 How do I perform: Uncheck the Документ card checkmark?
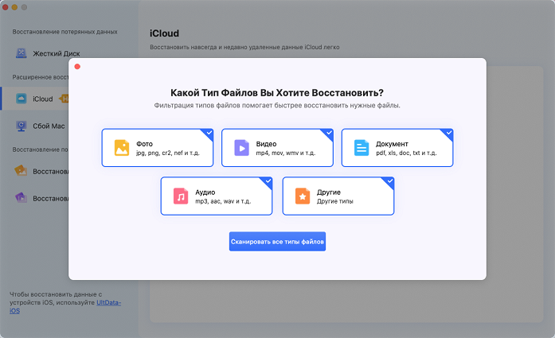point(449,133)
